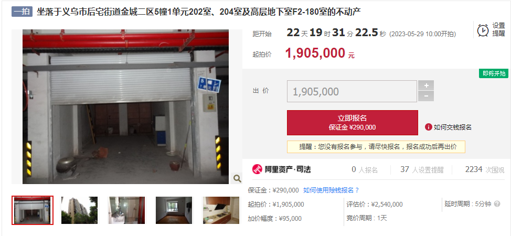
Task: Select the empty room thumbnail
Action: tap(174, 210)
